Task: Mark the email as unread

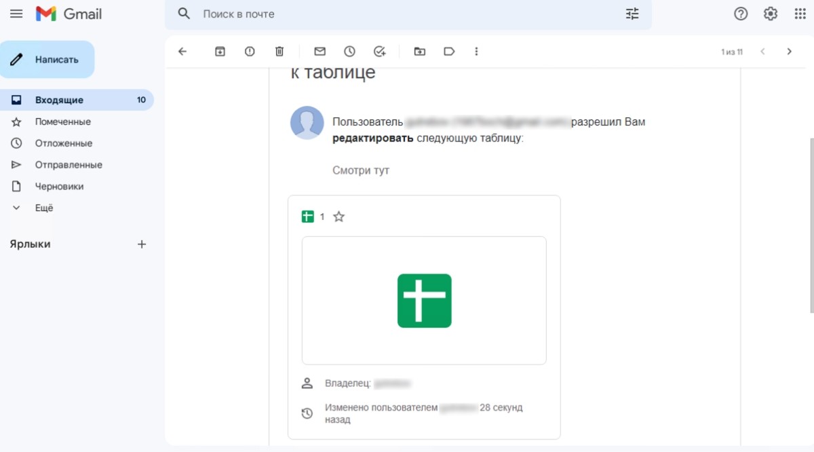Action: [319, 52]
